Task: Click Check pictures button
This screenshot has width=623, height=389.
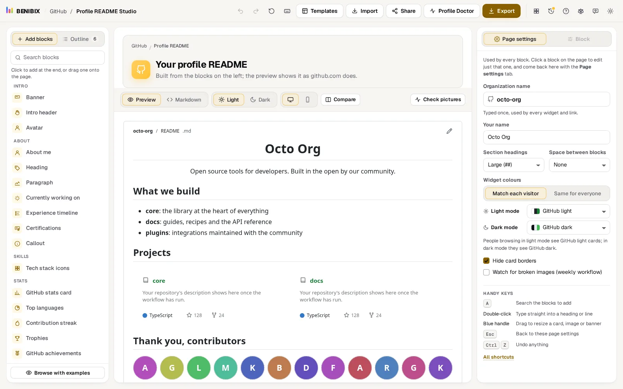Action: [438, 100]
